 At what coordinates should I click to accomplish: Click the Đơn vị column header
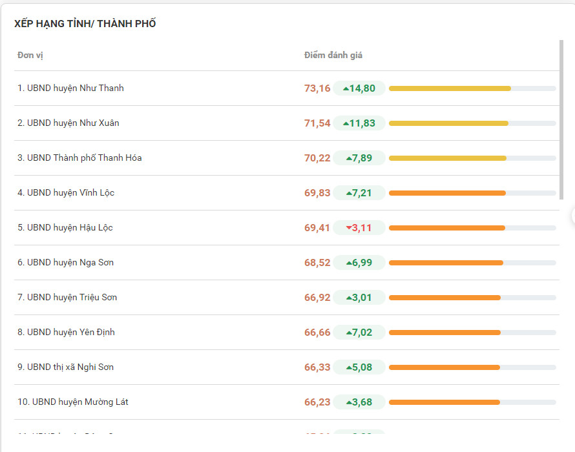click(x=30, y=56)
